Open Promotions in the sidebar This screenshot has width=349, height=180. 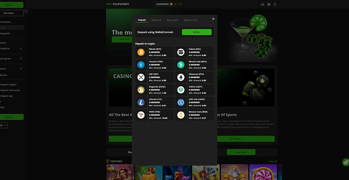5,22
